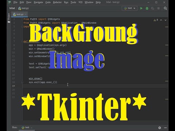Click line number 19 in gutter
The width and height of the screenshot is (175, 131).
(x=13, y=86)
